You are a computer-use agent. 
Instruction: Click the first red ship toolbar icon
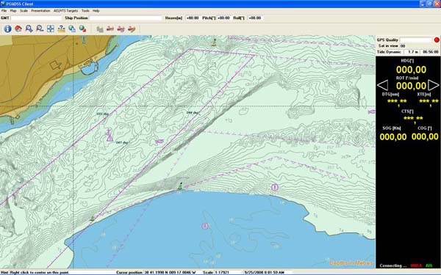tap(110, 29)
